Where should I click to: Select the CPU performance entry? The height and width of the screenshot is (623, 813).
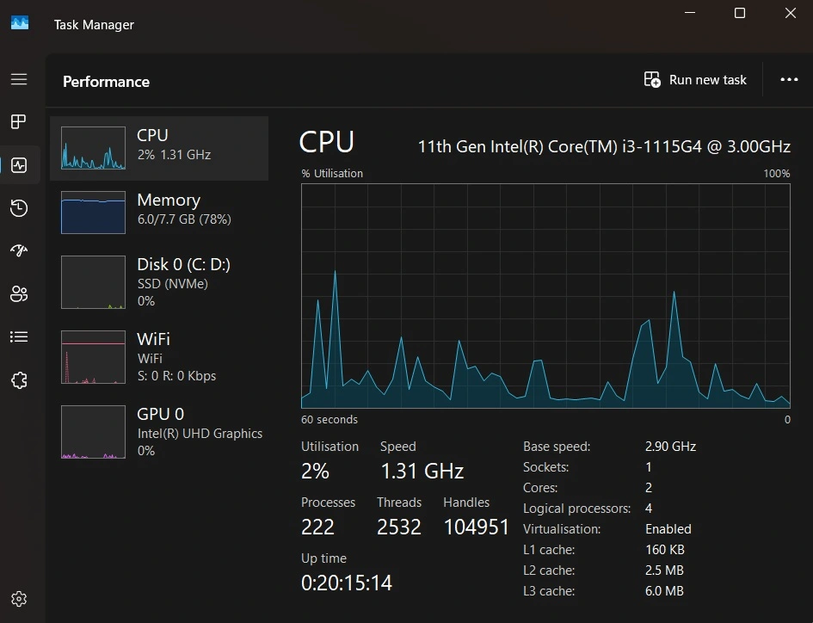[159, 149]
